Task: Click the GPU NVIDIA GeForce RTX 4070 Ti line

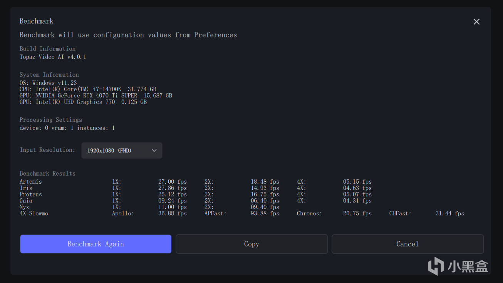Action: [96, 95]
